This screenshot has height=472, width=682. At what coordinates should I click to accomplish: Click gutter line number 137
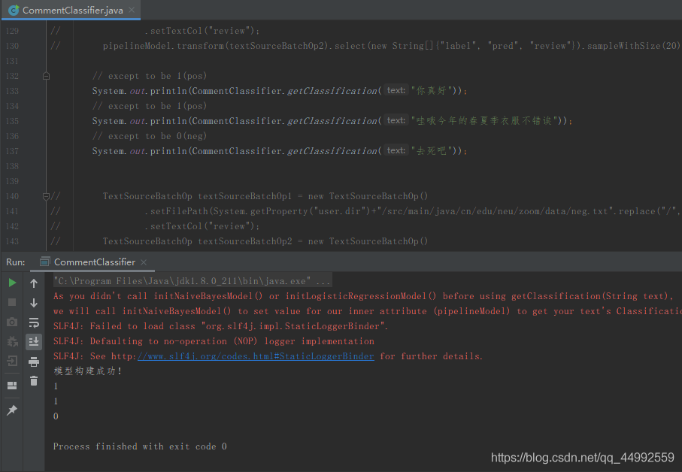click(x=12, y=151)
